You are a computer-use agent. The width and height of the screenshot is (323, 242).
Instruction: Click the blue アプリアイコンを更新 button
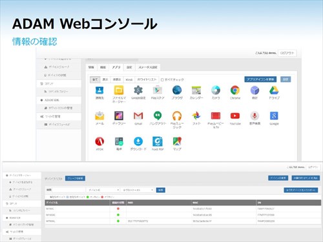260,79
